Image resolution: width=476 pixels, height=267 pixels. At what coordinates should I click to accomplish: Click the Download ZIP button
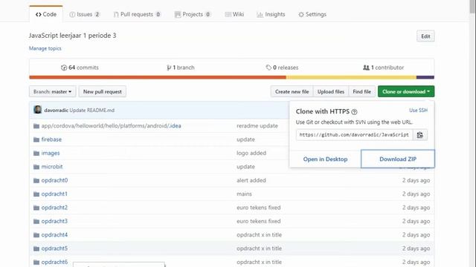(398, 159)
